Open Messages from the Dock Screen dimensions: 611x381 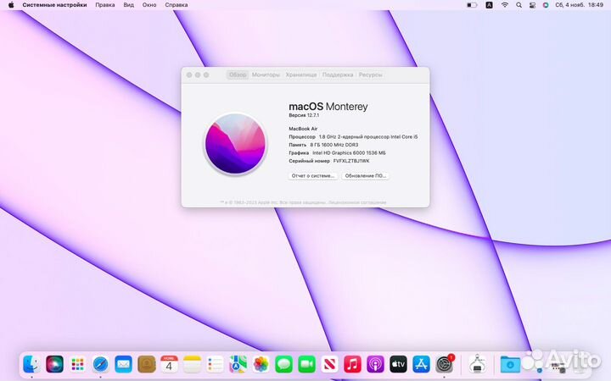[283, 364]
